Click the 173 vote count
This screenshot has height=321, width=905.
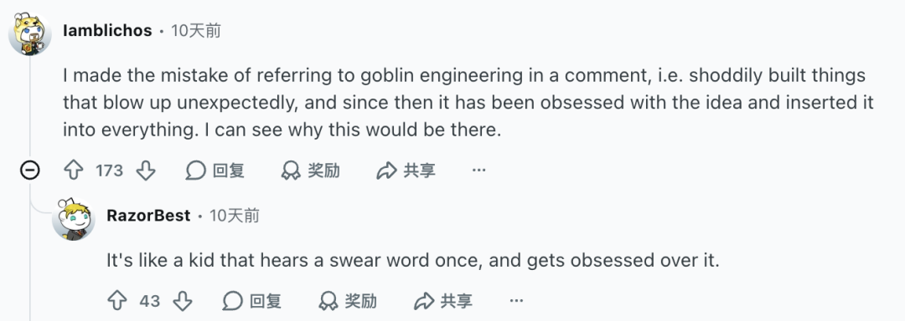109,171
